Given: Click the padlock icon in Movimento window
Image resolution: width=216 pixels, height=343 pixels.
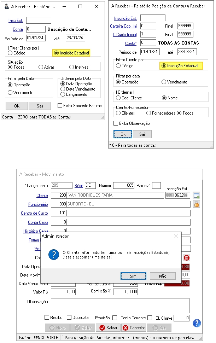Looking at the screenshot, I should (196, 204).
